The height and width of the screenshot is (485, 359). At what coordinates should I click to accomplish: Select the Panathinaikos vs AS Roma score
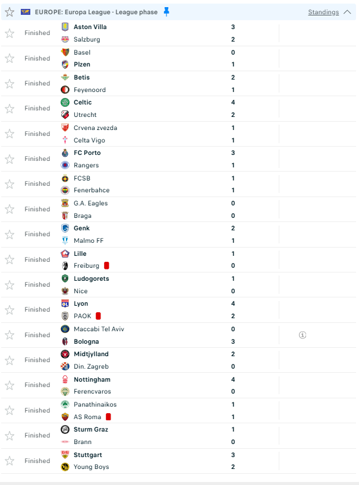(233, 411)
